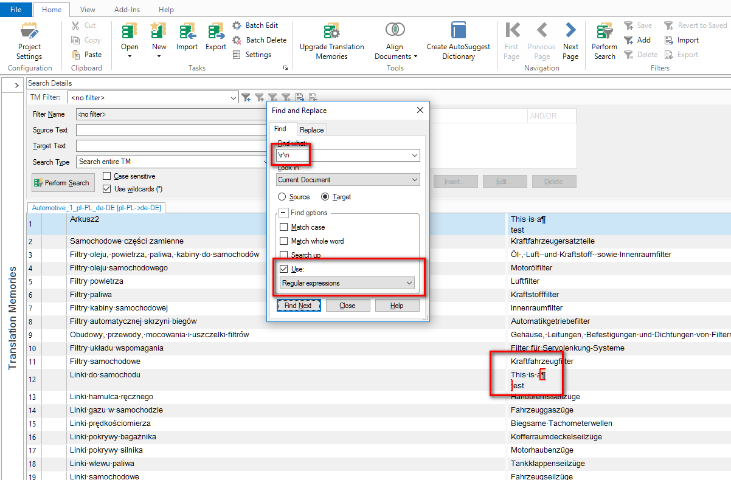The image size is (731, 480).
Task: Expand the Translation Memories side pane arrow
Action: pos(16,86)
